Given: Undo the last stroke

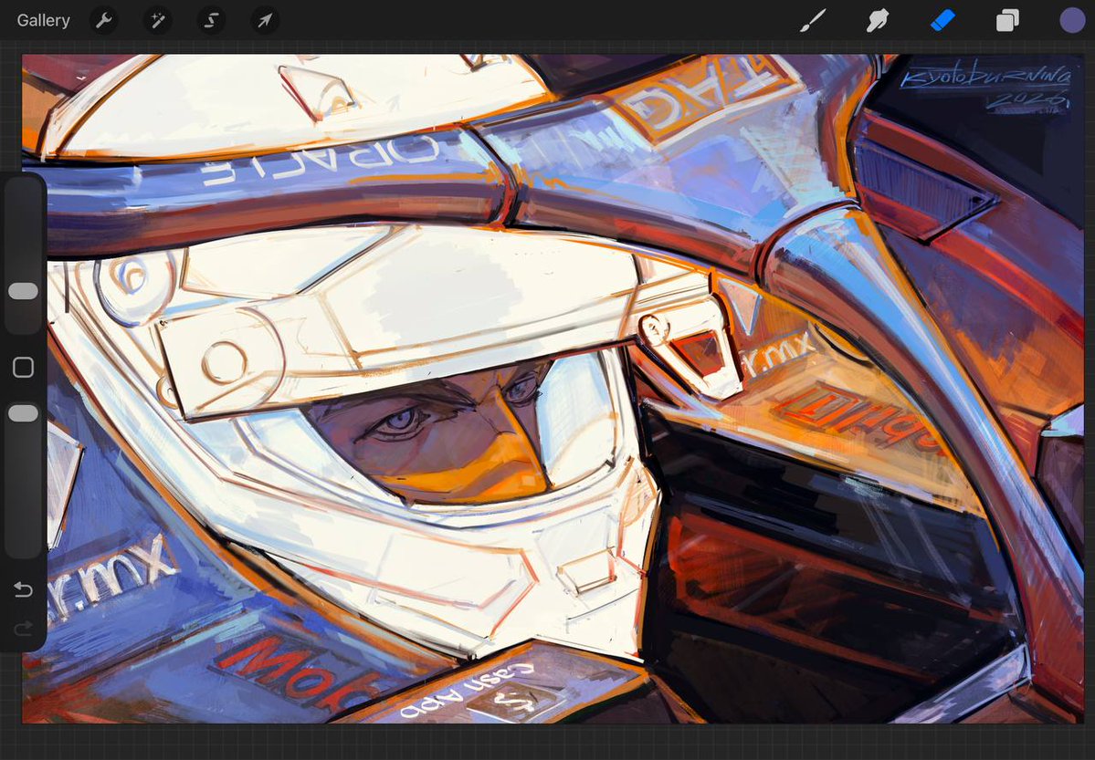Looking at the screenshot, I should (x=23, y=589).
